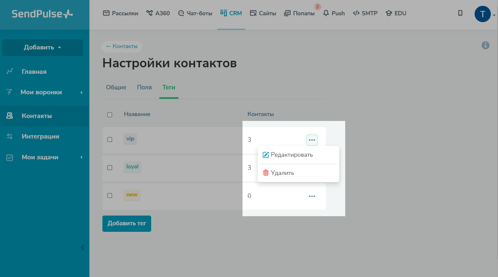
Task: Open user avatar T account menu
Action: pyautogui.click(x=483, y=14)
